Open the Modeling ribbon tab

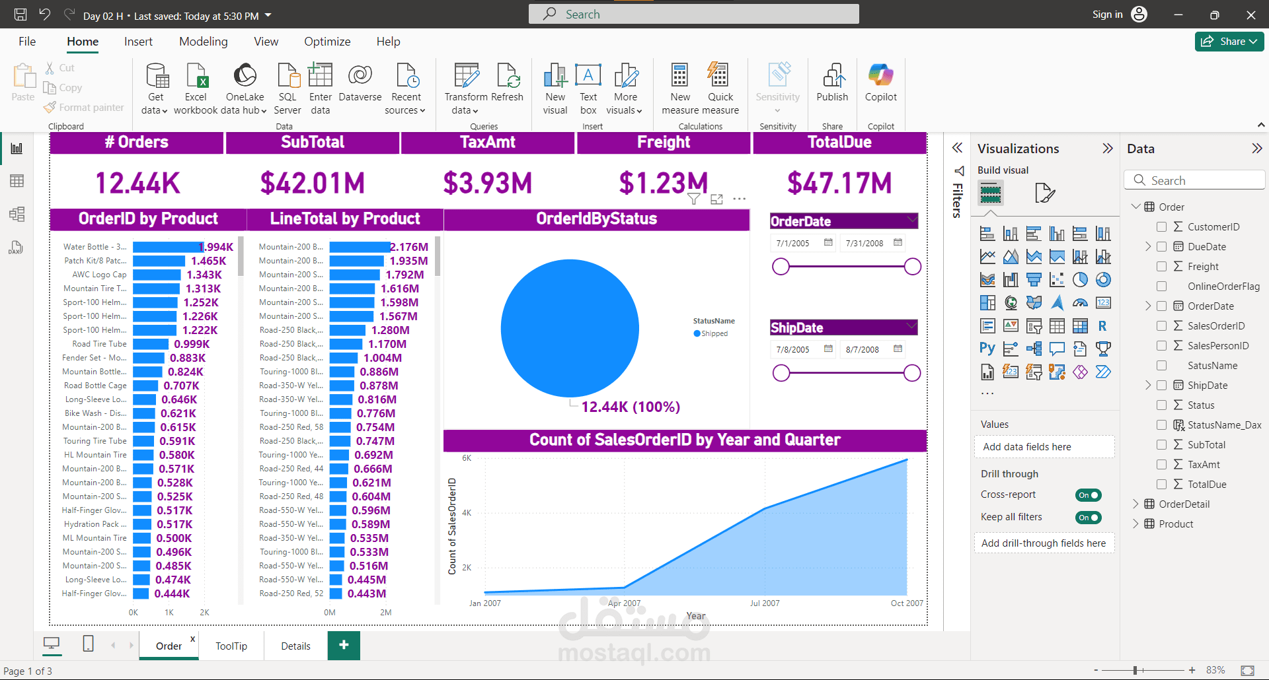[203, 41]
